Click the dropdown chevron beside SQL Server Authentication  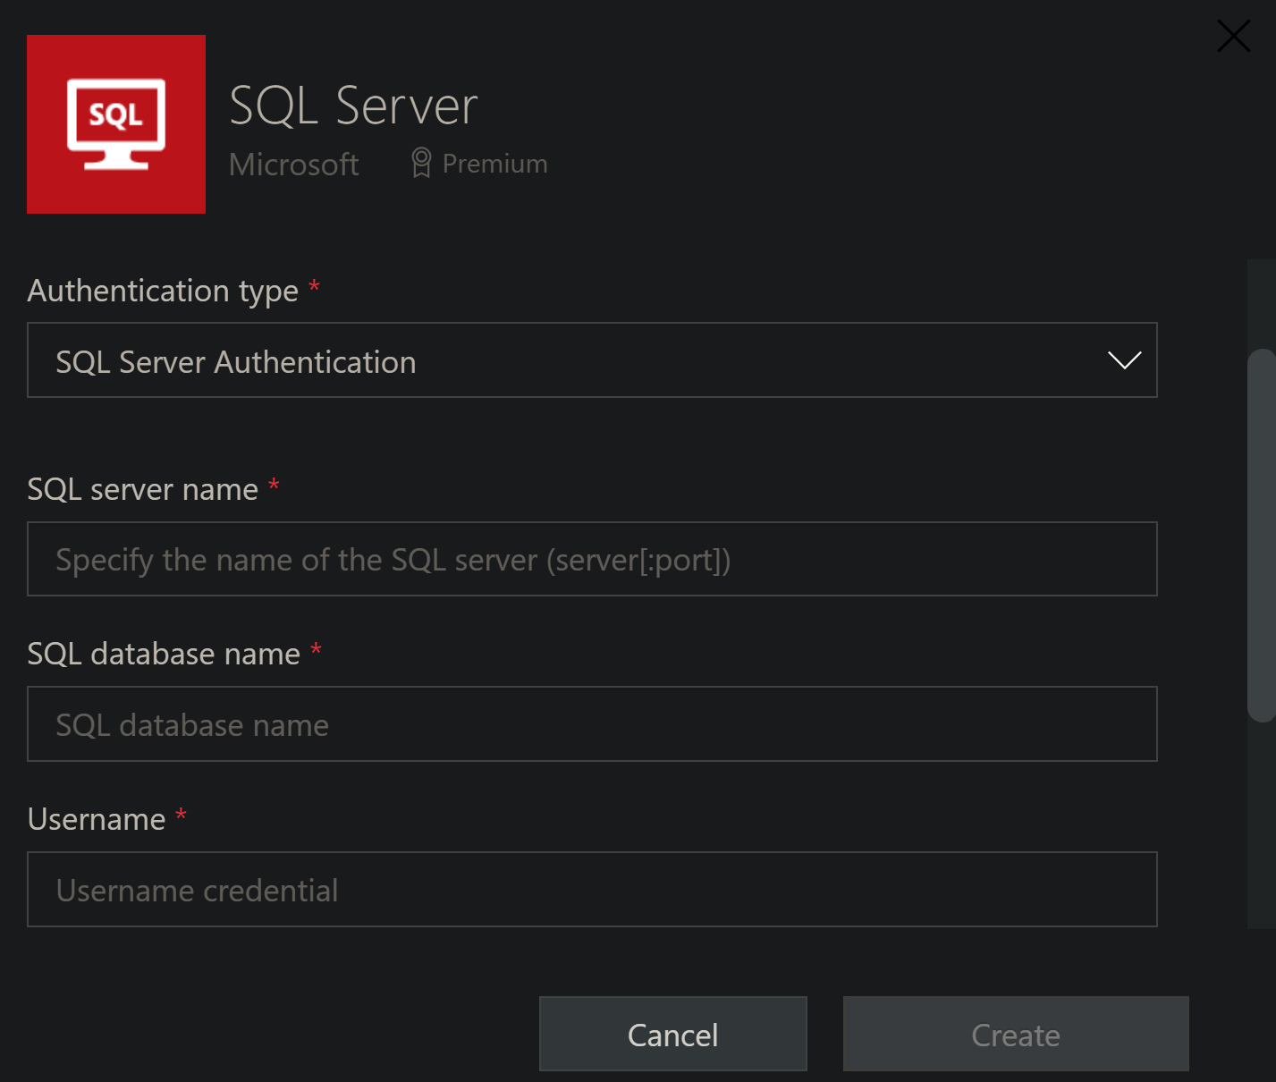pos(1124,360)
